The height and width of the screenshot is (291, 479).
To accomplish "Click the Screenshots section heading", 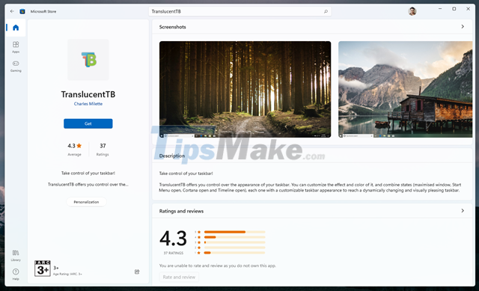I will [172, 27].
